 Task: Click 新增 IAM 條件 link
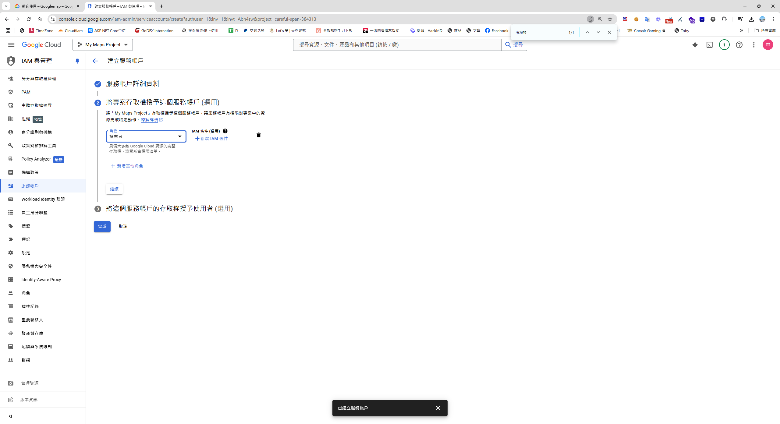coord(211,139)
